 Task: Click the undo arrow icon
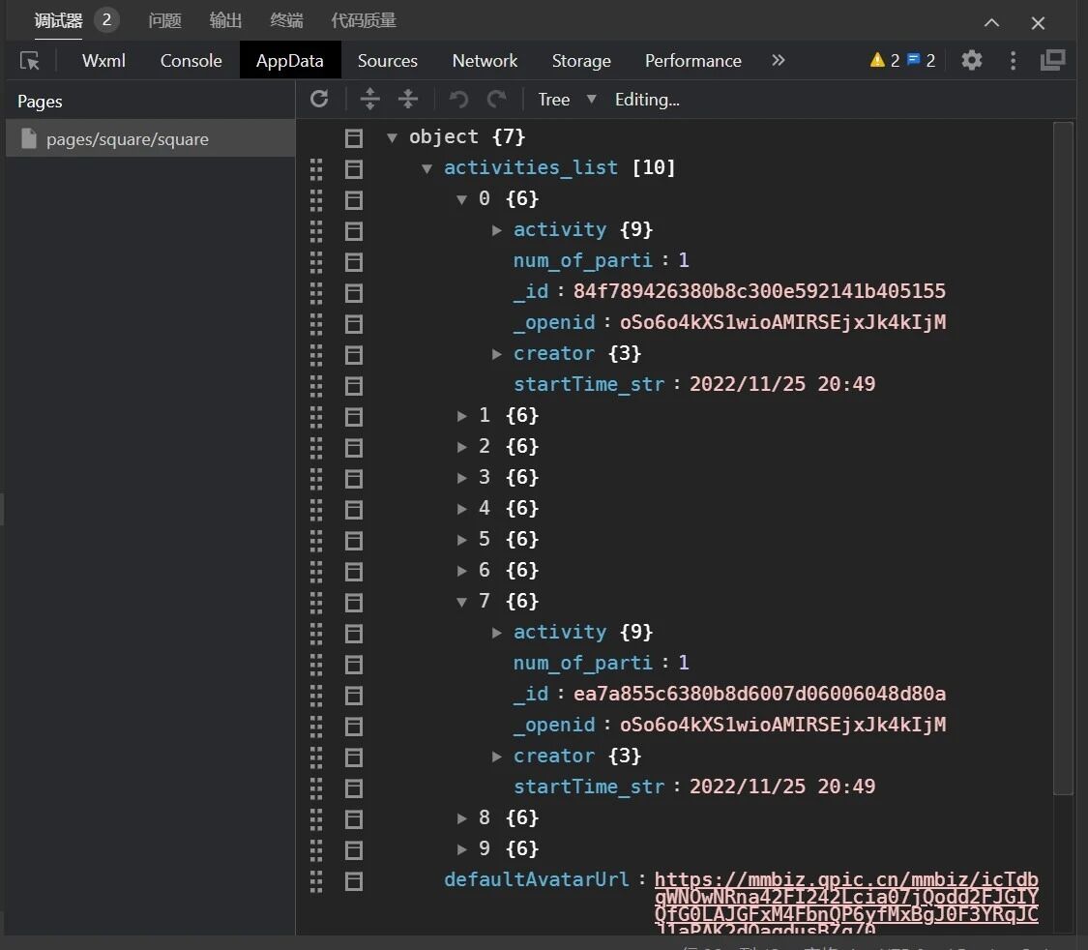(x=458, y=99)
